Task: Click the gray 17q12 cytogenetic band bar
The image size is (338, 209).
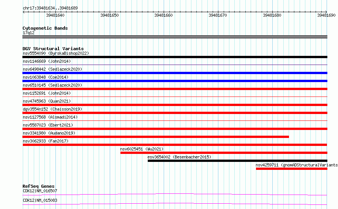Action: tap(175, 37)
